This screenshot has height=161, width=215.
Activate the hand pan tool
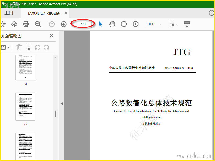112,24
